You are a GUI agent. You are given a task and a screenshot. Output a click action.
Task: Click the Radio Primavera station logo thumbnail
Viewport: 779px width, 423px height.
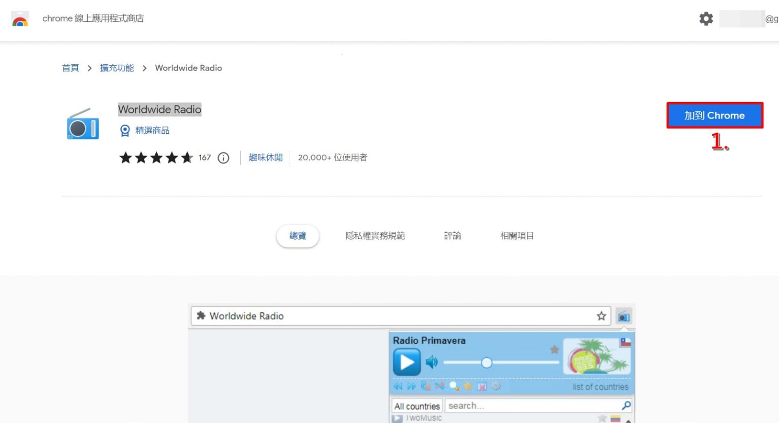point(597,356)
